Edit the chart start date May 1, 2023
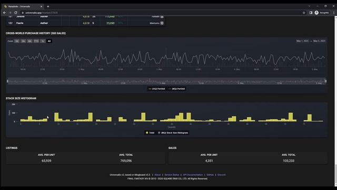Screen dimensions: 337x190 pyautogui.click(x=302, y=41)
